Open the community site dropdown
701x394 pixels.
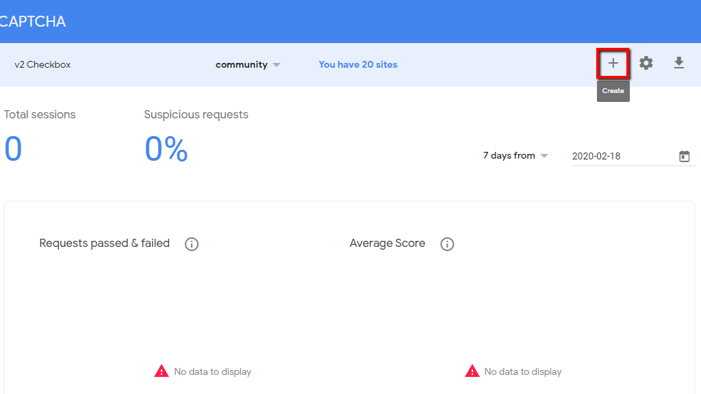click(x=248, y=65)
